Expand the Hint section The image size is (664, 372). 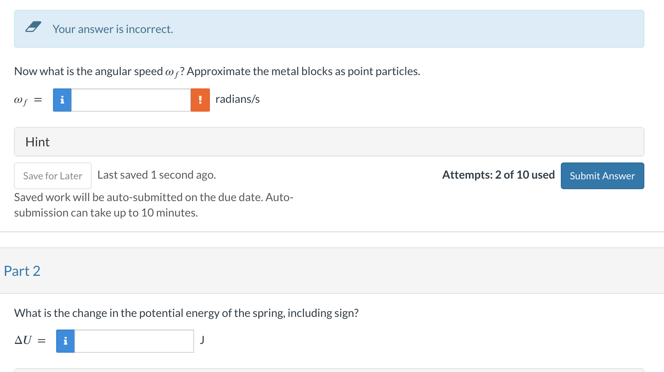[x=38, y=142]
